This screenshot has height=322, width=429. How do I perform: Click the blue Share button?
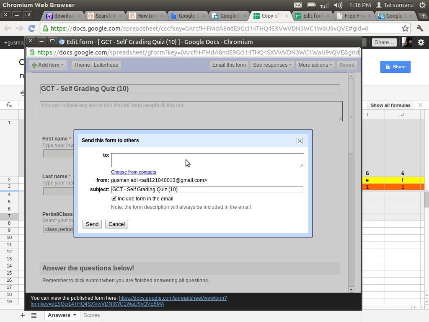click(x=395, y=67)
